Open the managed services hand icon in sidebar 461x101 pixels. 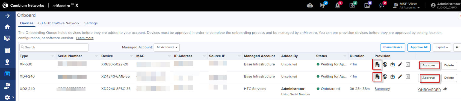tap(7, 86)
